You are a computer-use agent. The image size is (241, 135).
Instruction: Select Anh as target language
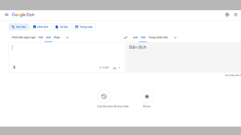click(135, 37)
